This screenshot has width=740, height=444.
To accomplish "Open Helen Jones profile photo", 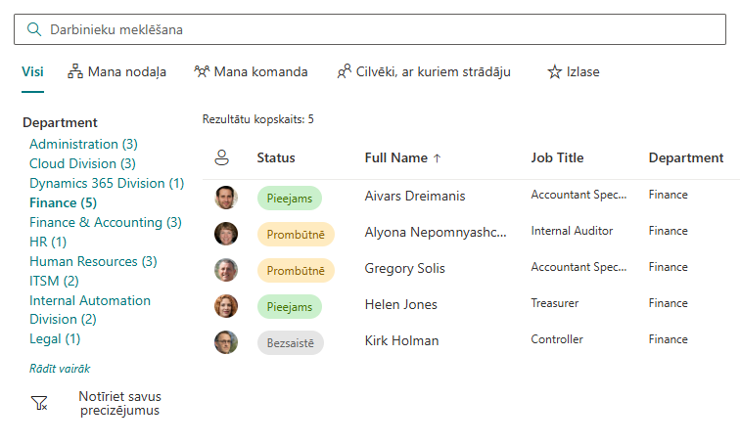I will [226, 306].
